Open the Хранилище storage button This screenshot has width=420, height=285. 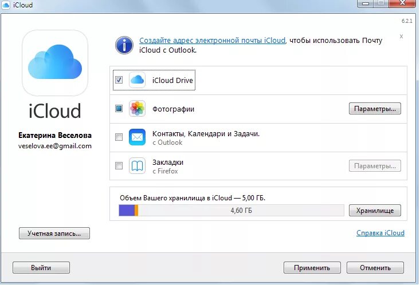tap(375, 211)
